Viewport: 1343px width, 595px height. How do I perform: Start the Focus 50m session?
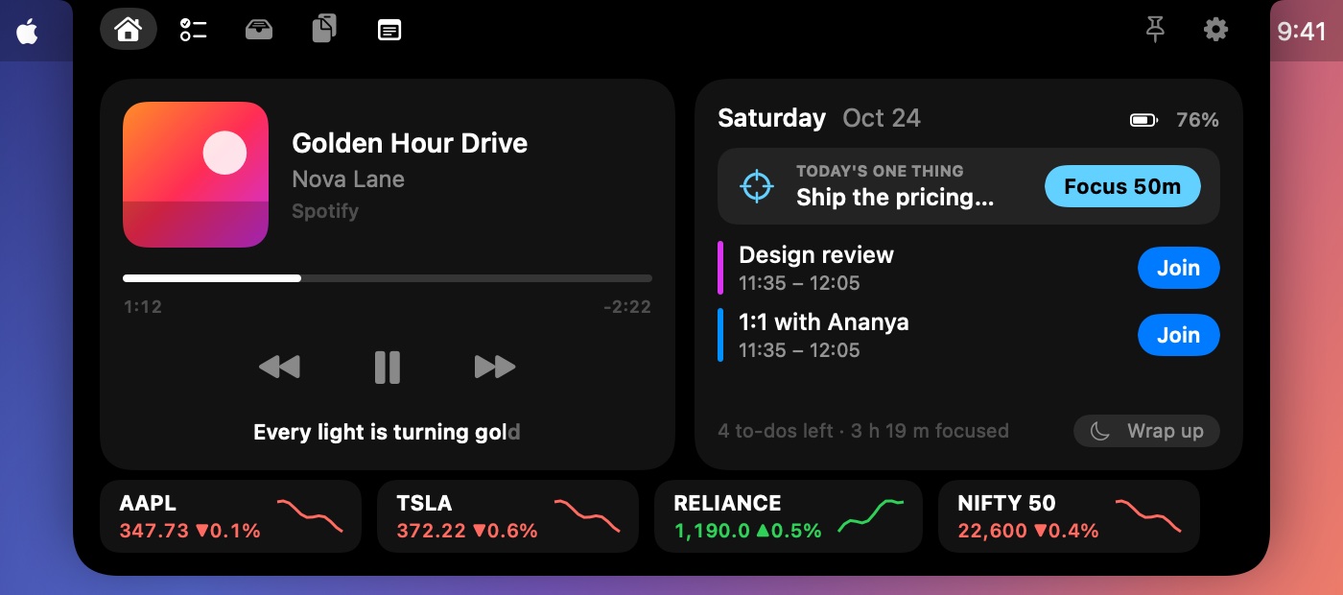click(x=1122, y=186)
